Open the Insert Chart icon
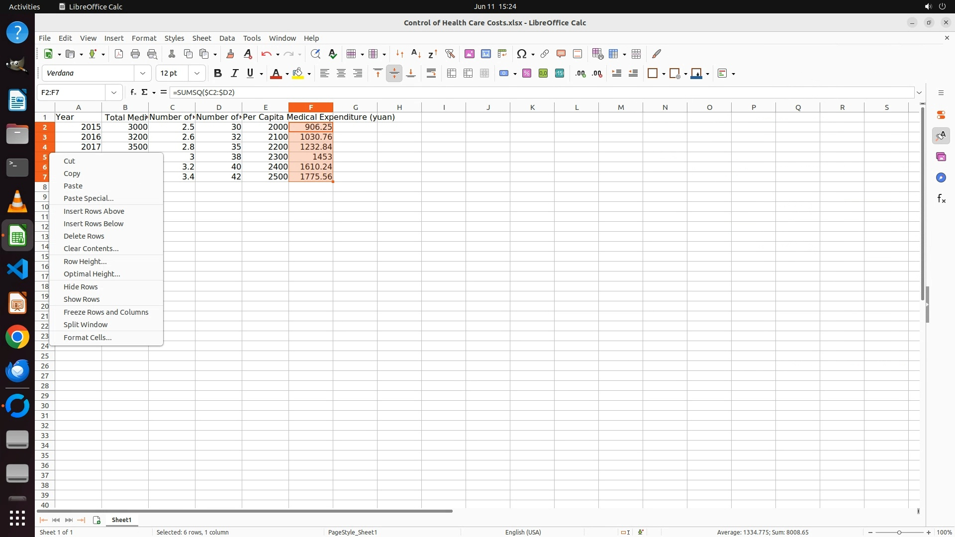 pyautogui.click(x=485, y=54)
